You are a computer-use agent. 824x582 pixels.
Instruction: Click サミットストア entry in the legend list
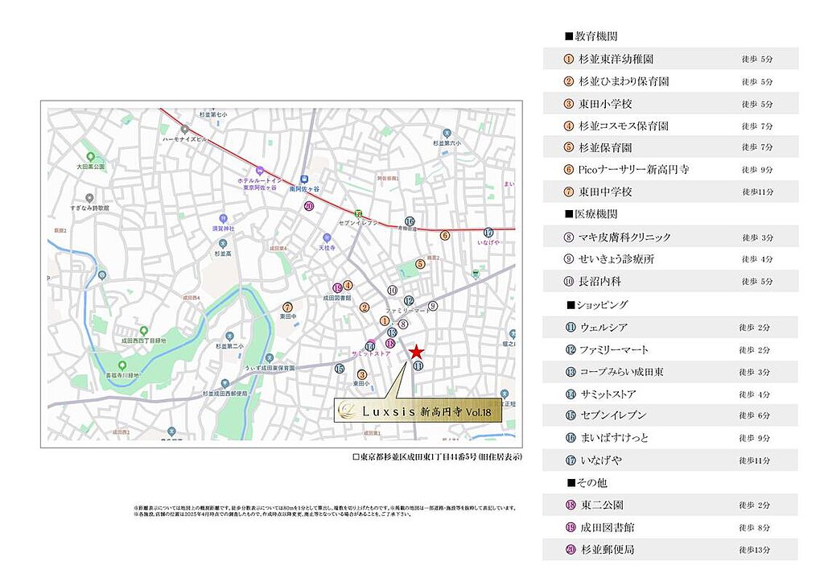click(670, 394)
